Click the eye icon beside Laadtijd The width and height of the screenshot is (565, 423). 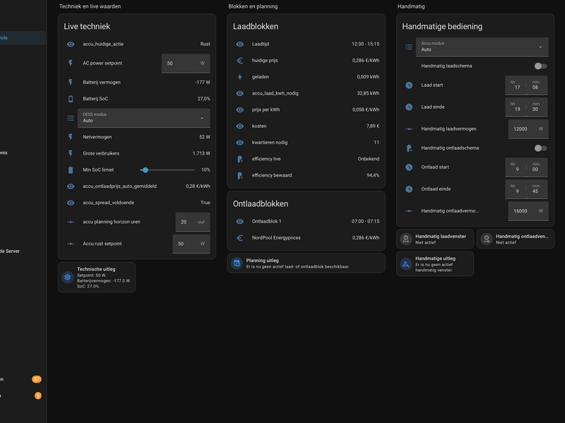pos(239,44)
